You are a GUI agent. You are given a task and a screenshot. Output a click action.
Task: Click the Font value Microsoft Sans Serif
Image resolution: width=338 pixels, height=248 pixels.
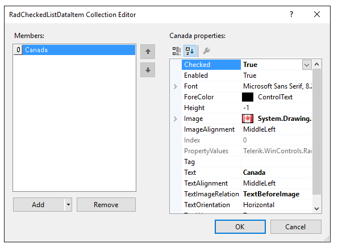[277, 86]
